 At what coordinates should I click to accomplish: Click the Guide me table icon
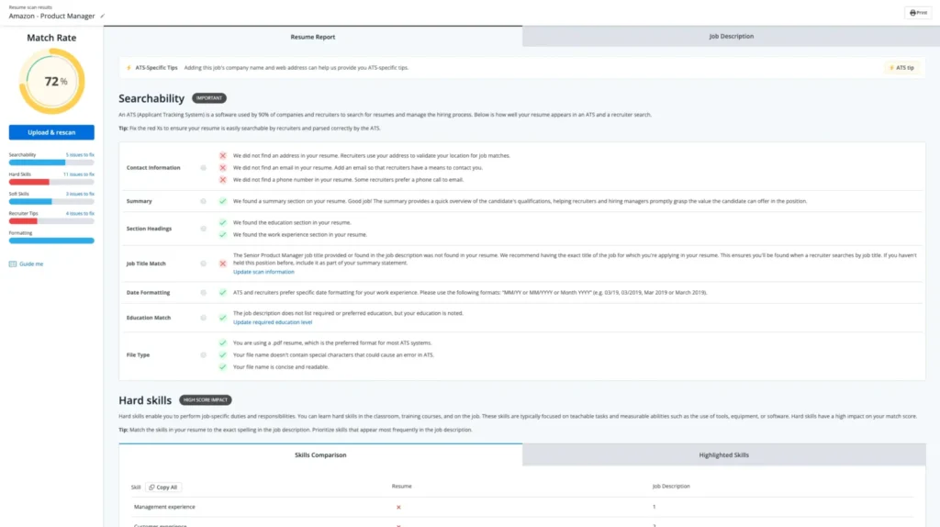(x=13, y=263)
